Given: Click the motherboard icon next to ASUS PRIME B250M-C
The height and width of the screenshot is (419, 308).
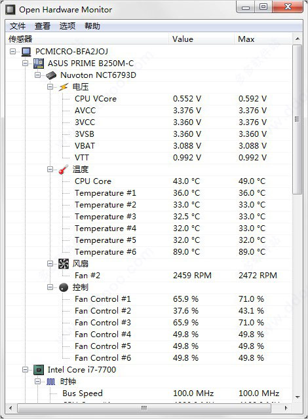Looking at the screenshot, I should tap(38, 64).
